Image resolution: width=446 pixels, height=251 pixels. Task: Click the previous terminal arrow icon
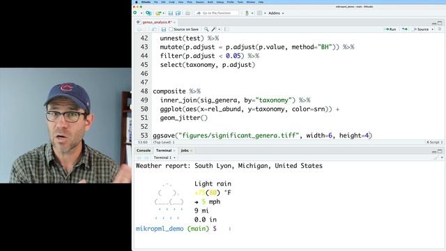point(139,158)
